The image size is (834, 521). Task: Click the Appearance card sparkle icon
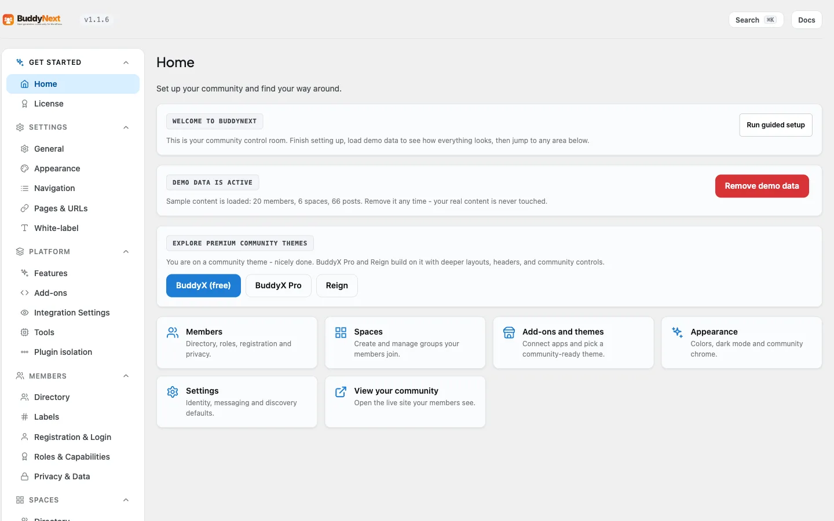tap(677, 332)
